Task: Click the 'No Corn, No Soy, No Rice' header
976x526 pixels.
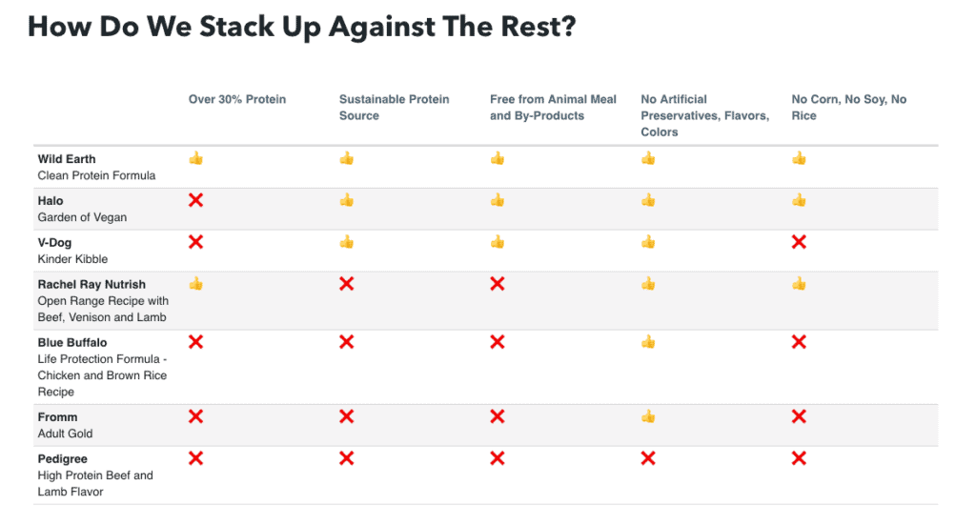Action: pos(848,107)
